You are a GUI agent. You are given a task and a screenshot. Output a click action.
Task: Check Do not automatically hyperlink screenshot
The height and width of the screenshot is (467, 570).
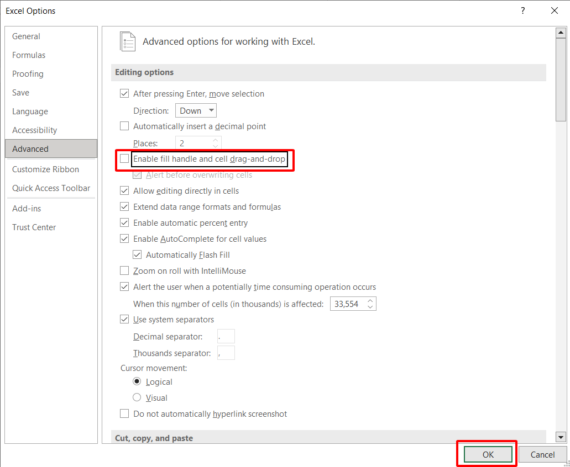[x=124, y=413]
